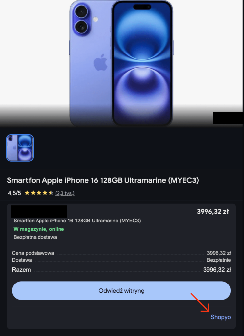Click the Apple logo on phone back
Viewport: 244px width, 336px height.
coord(101,62)
